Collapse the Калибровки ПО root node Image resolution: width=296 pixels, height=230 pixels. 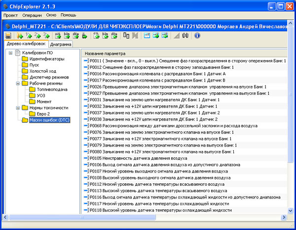(11, 53)
